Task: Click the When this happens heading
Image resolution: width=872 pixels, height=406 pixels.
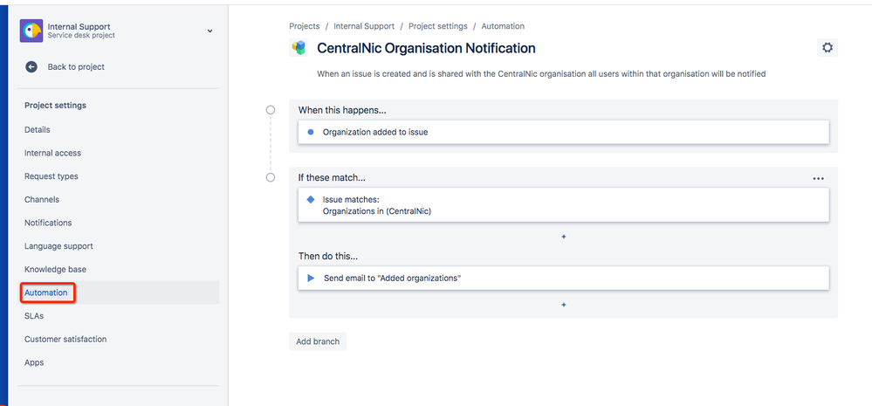Action: coord(342,110)
